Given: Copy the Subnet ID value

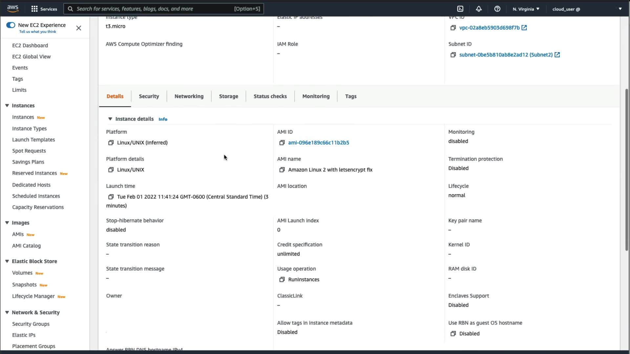Looking at the screenshot, I should click(453, 55).
